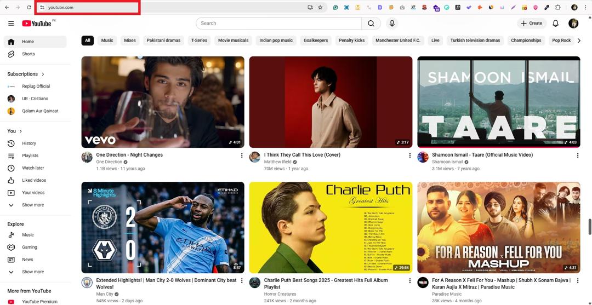Go back in browser

tap(7, 7)
